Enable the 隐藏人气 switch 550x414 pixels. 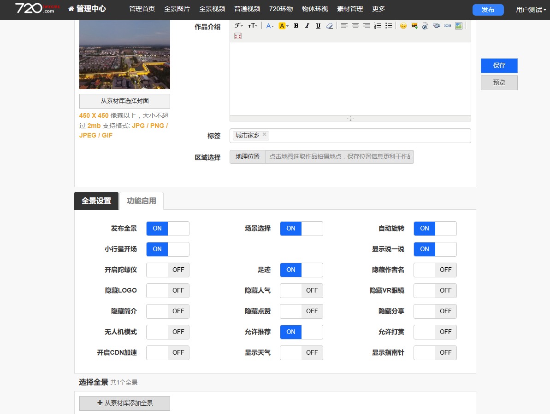coord(302,290)
